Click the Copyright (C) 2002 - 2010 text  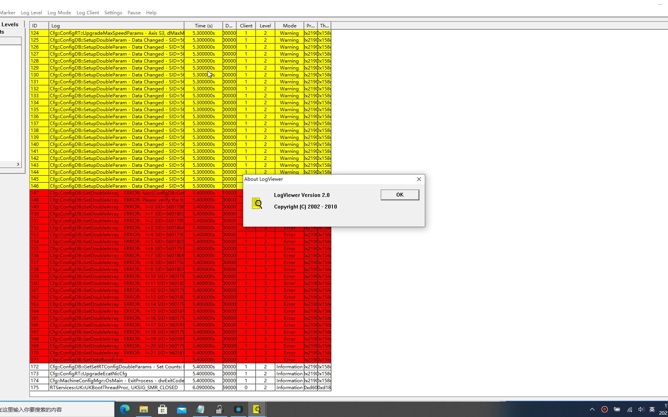(x=305, y=207)
